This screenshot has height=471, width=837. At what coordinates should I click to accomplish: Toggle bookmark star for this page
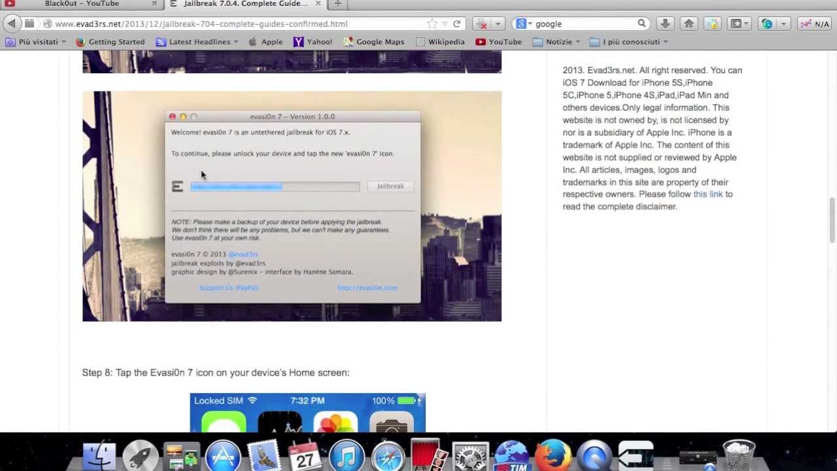(432, 24)
